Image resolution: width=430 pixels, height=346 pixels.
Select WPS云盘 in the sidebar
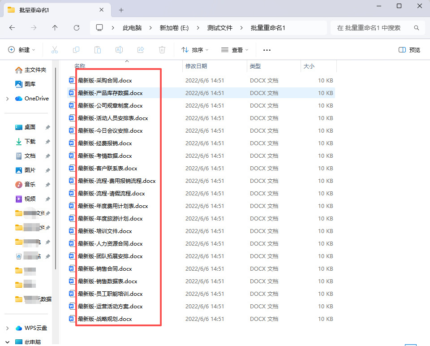(31, 328)
